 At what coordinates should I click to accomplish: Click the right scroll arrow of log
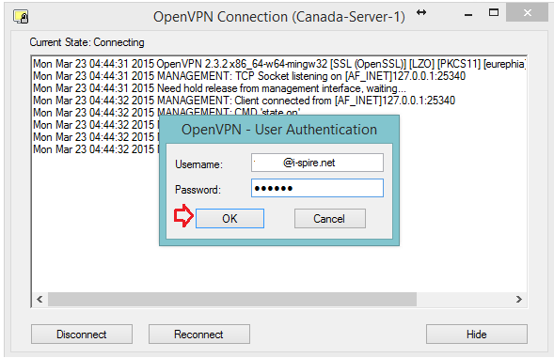tap(518, 300)
